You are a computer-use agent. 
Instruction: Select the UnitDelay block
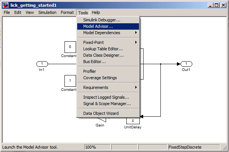tap(133, 121)
